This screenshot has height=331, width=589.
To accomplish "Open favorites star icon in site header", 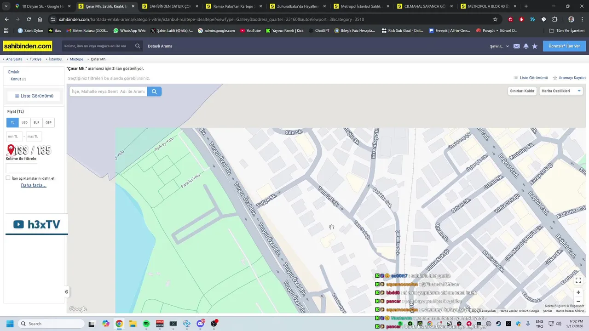I will coord(534,46).
